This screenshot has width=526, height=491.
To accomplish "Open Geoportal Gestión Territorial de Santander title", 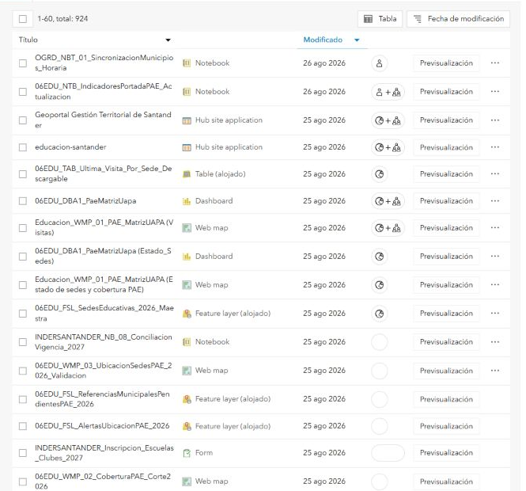I will pyautogui.click(x=103, y=120).
